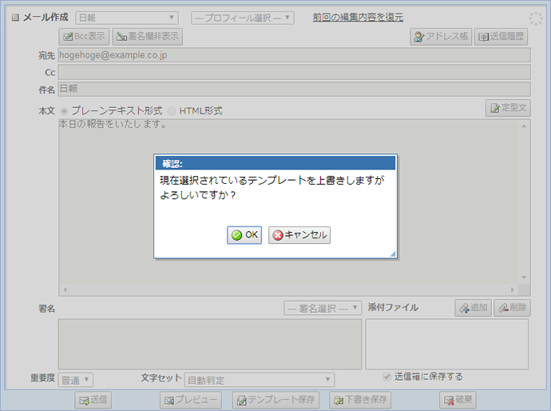Select プレーンテキスト形式 radio button
Viewport: 551px width, 411px height.
[x=64, y=111]
